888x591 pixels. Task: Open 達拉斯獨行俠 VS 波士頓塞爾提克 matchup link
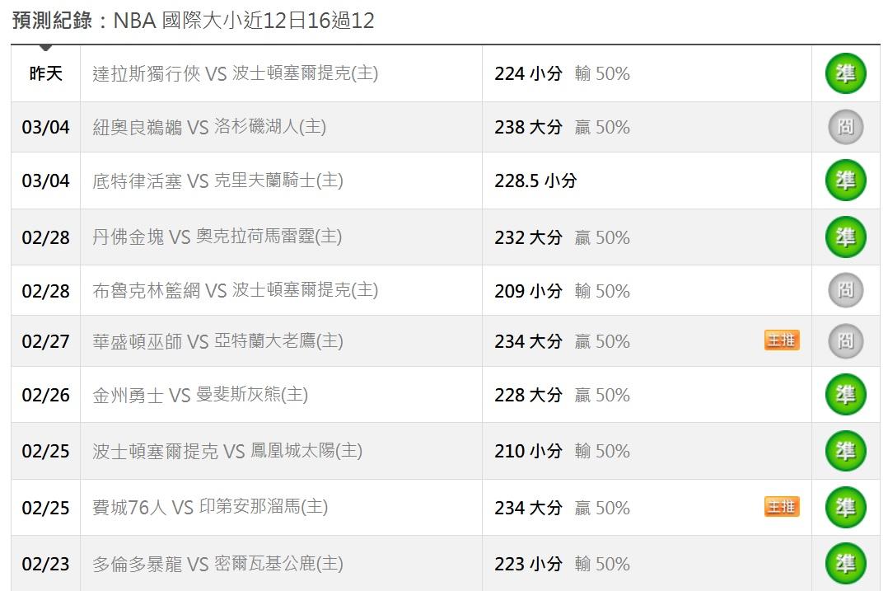point(235,73)
